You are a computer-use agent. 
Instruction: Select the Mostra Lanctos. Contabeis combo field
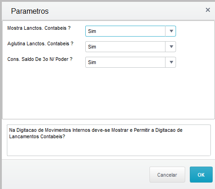131,31
